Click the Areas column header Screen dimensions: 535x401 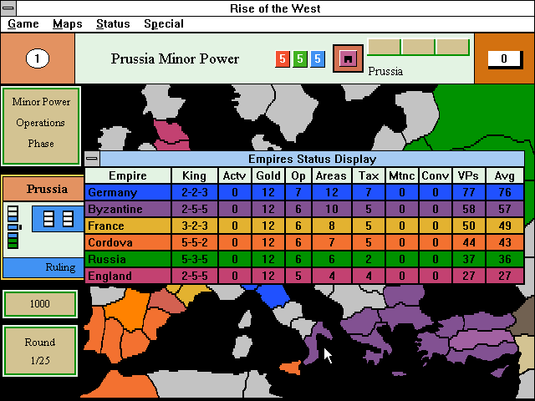pos(331,175)
